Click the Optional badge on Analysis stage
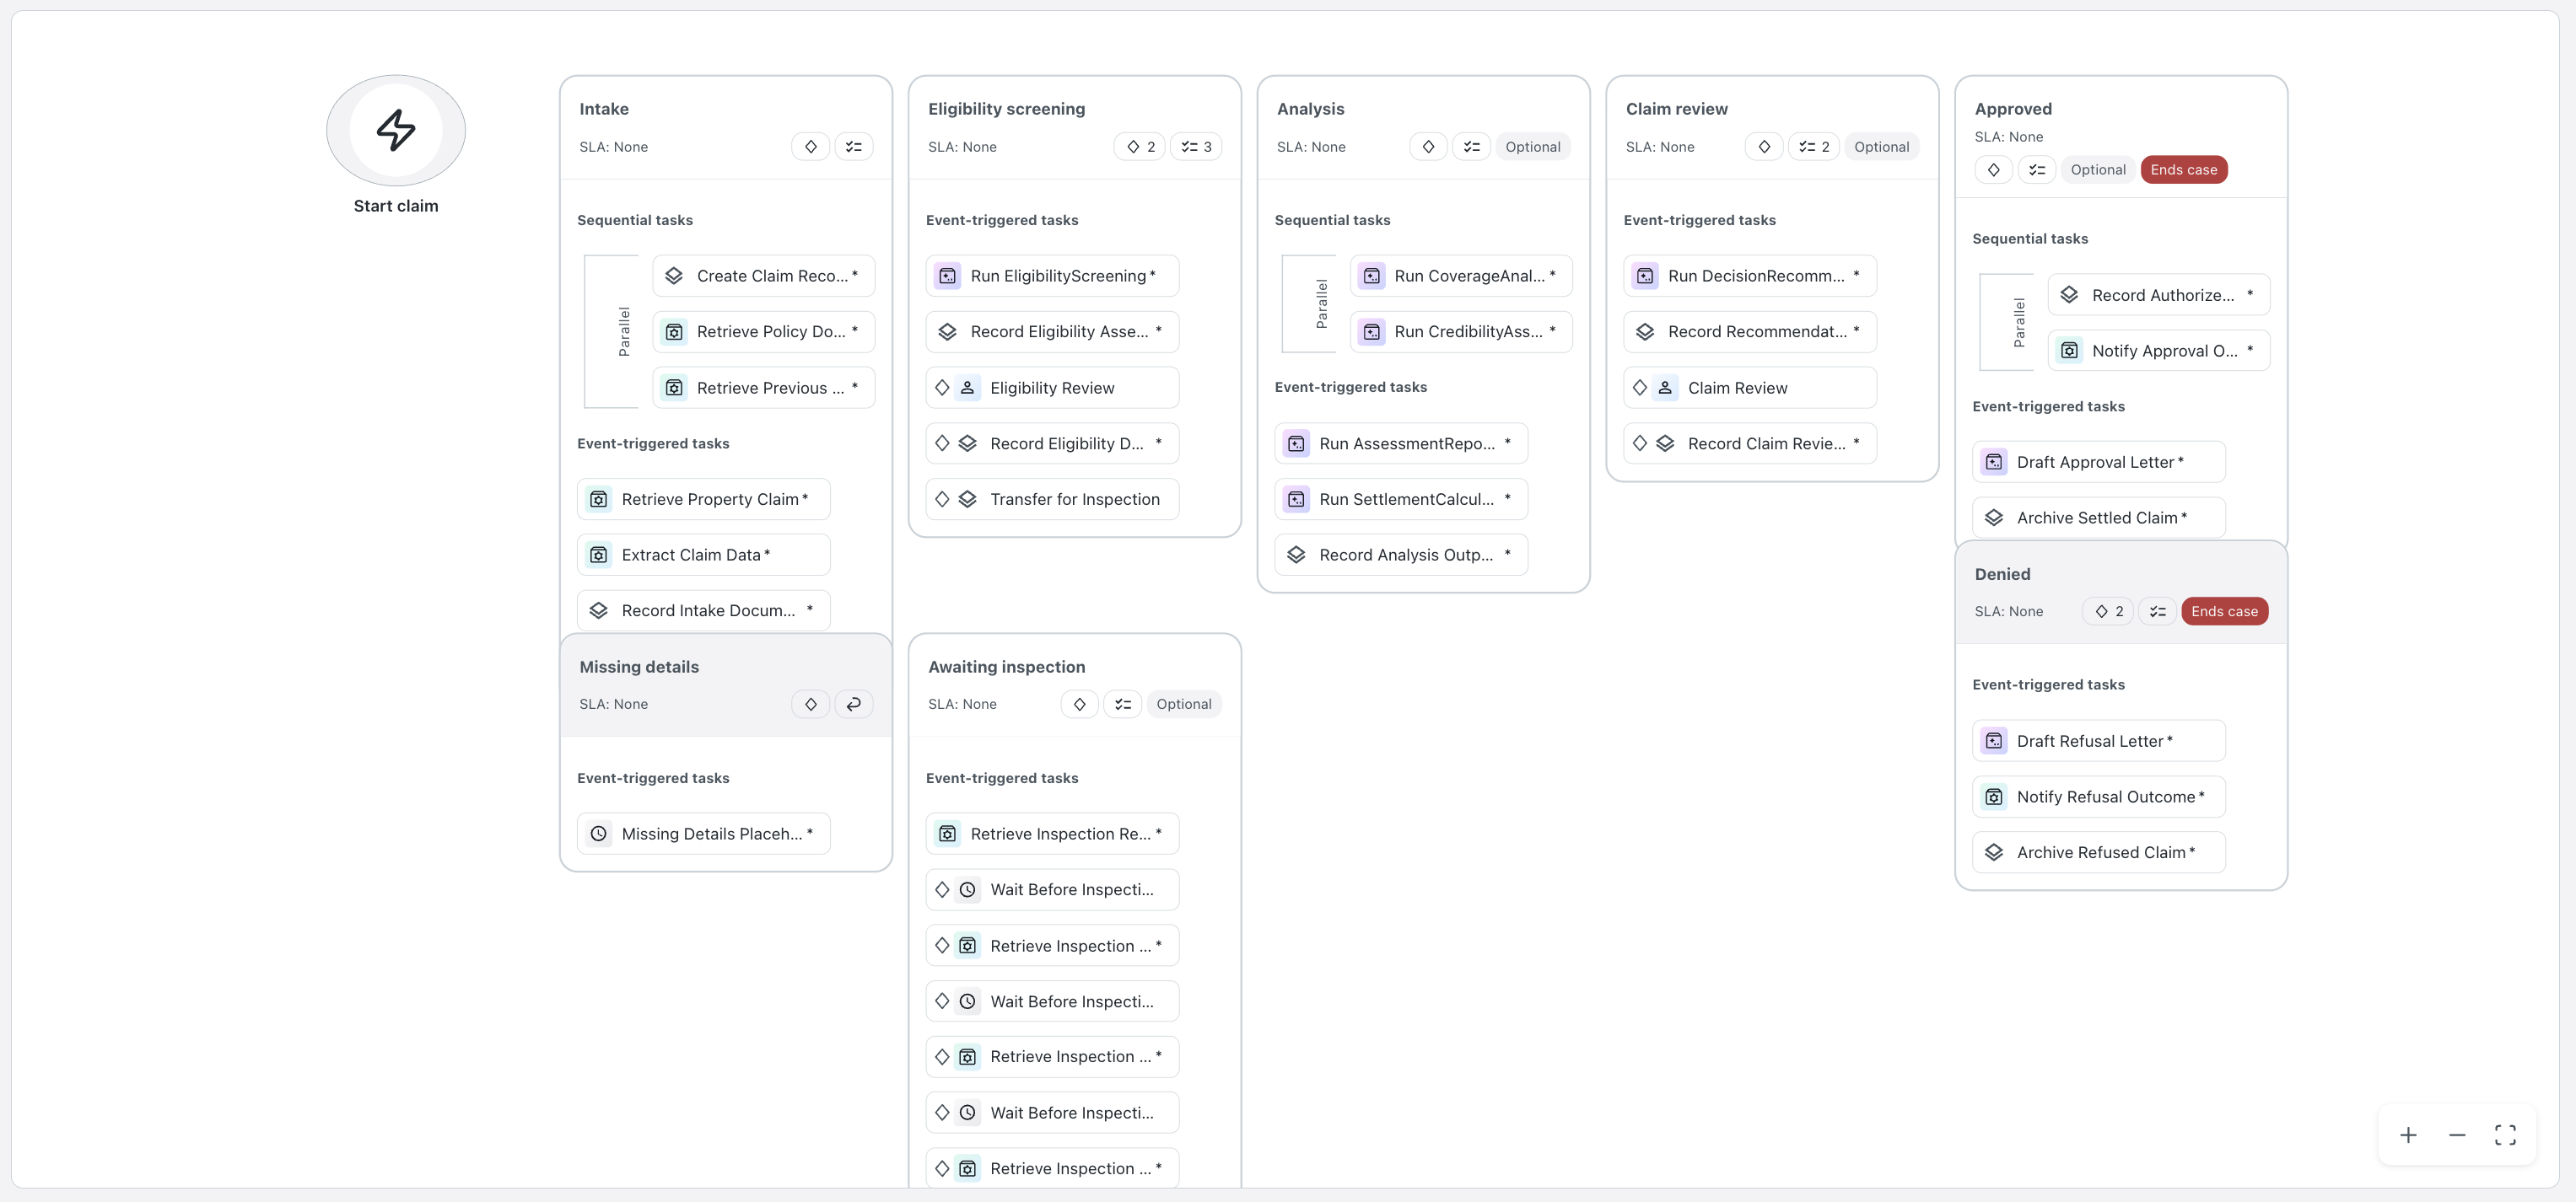Screen dimensions: 2576x1202 tap(1533, 147)
